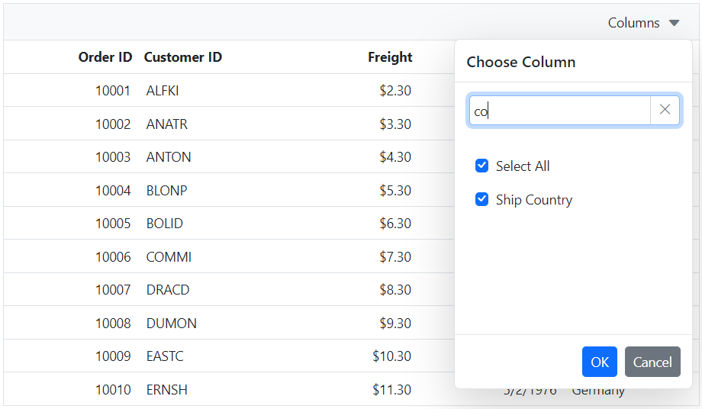This screenshot has height=409, width=702.
Task: Click the Select All label text
Action: [x=523, y=166]
